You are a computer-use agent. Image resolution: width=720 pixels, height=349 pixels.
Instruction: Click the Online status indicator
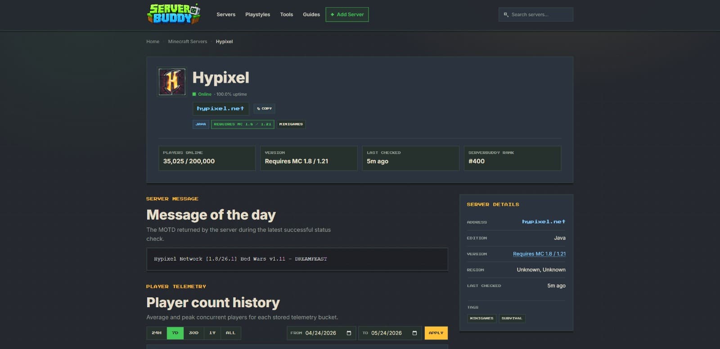[202, 94]
